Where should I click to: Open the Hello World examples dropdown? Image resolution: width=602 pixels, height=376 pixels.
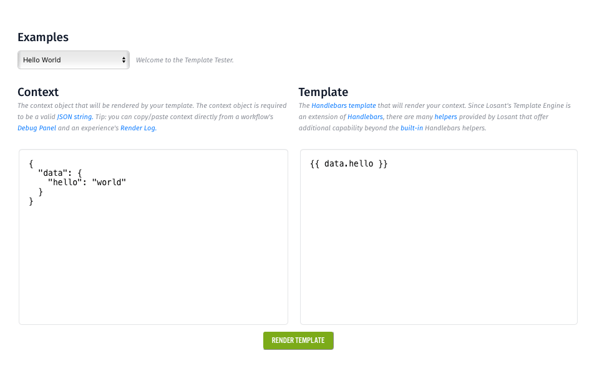click(73, 60)
